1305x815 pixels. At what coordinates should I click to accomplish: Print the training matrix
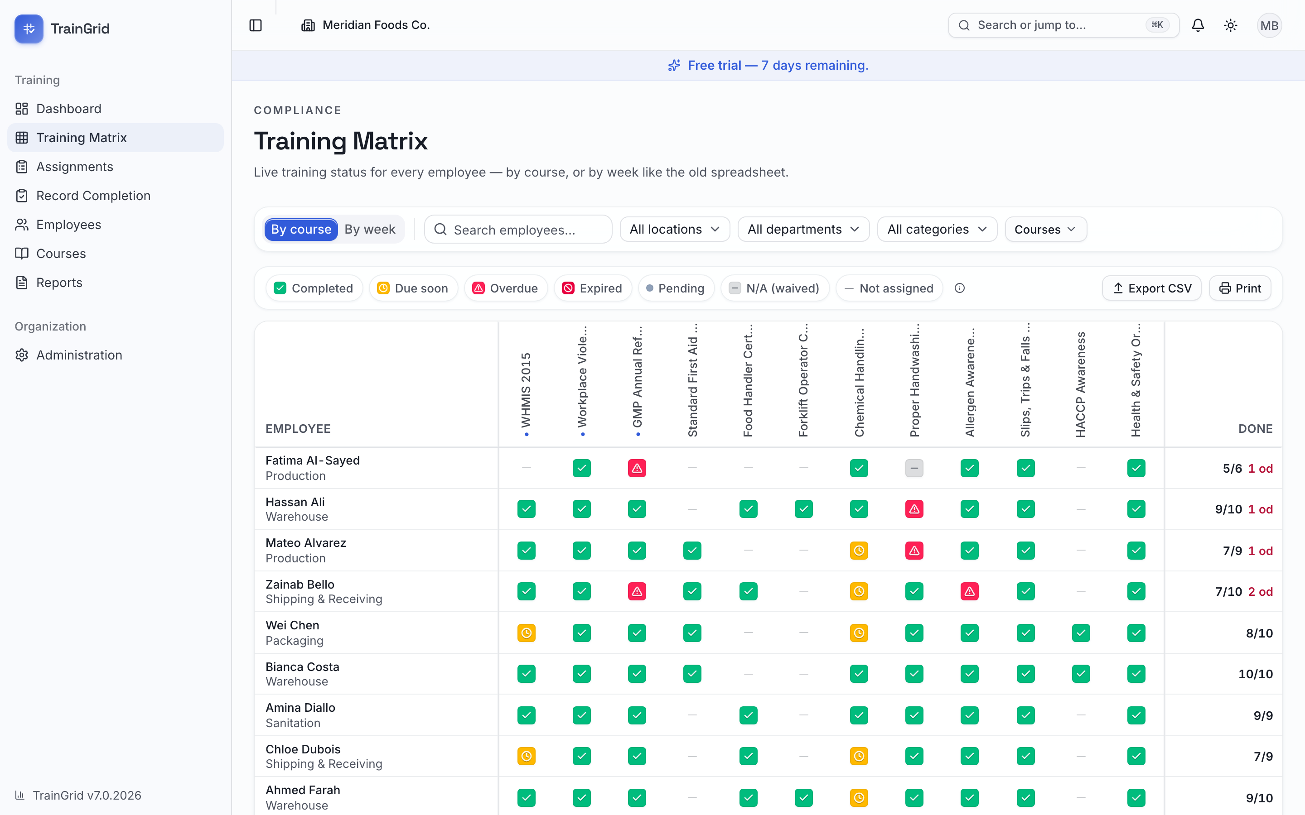pos(1239,288)
